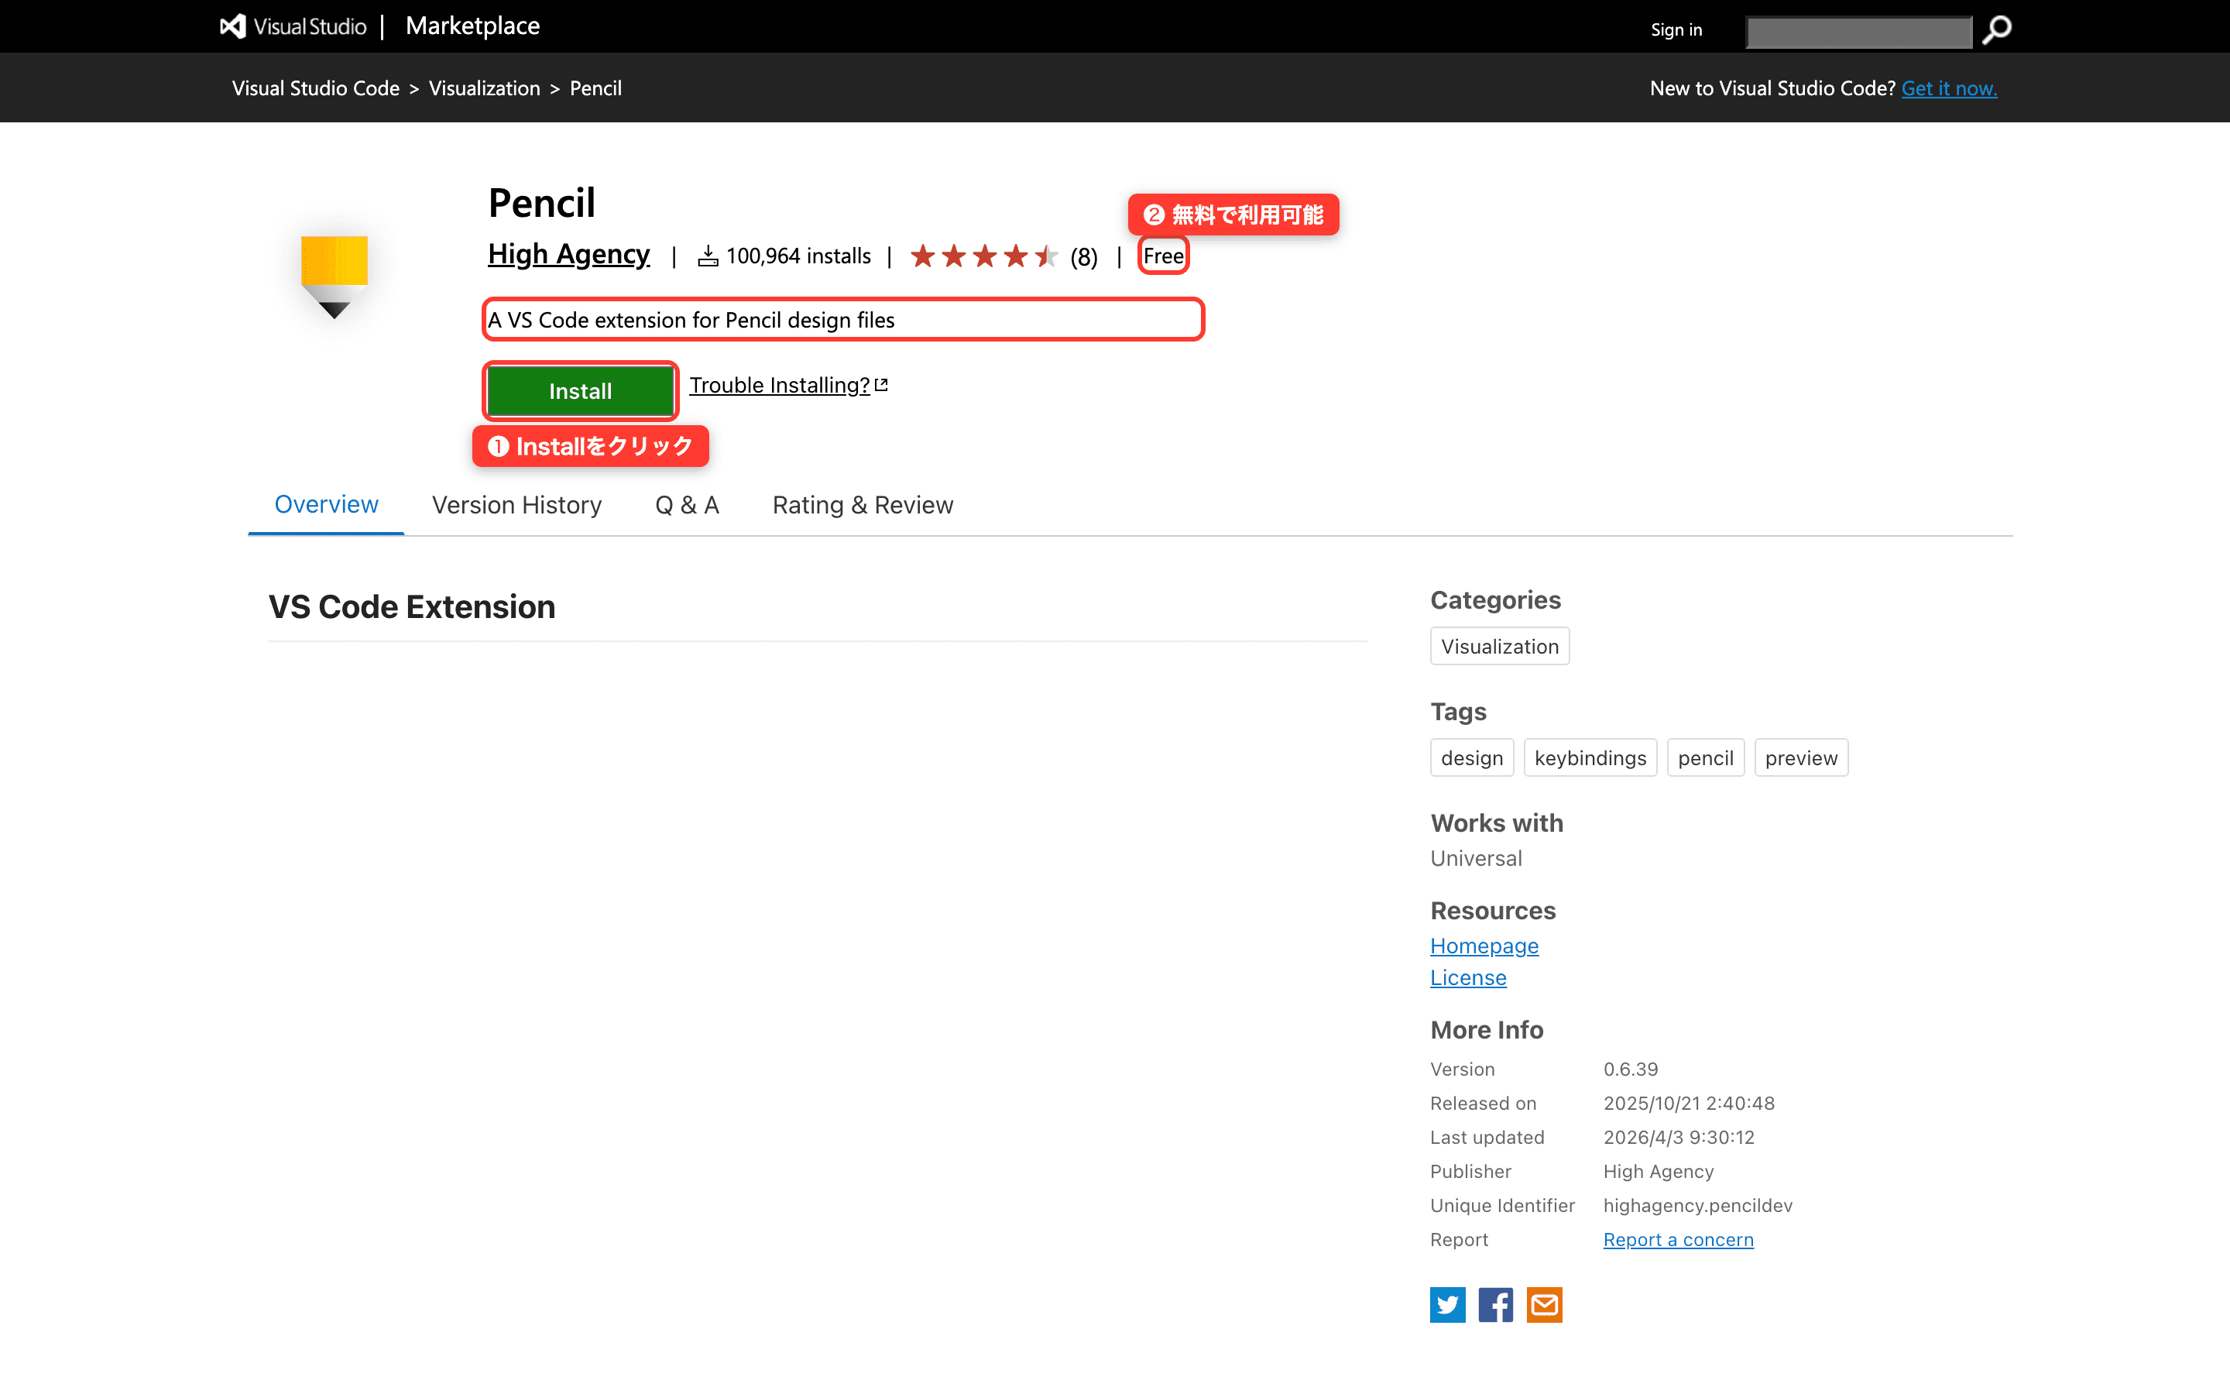
Task: Click the version value 0.6.39
Action: point(1630,1070)
